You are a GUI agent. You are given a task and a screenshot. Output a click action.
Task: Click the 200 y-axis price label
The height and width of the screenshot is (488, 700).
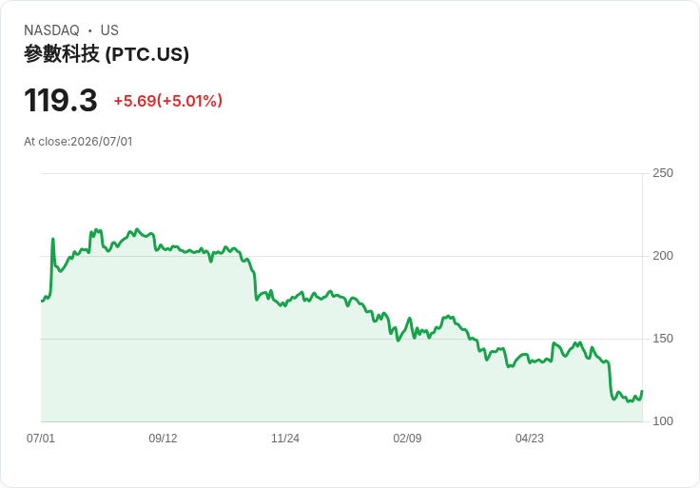click(663, 256)
